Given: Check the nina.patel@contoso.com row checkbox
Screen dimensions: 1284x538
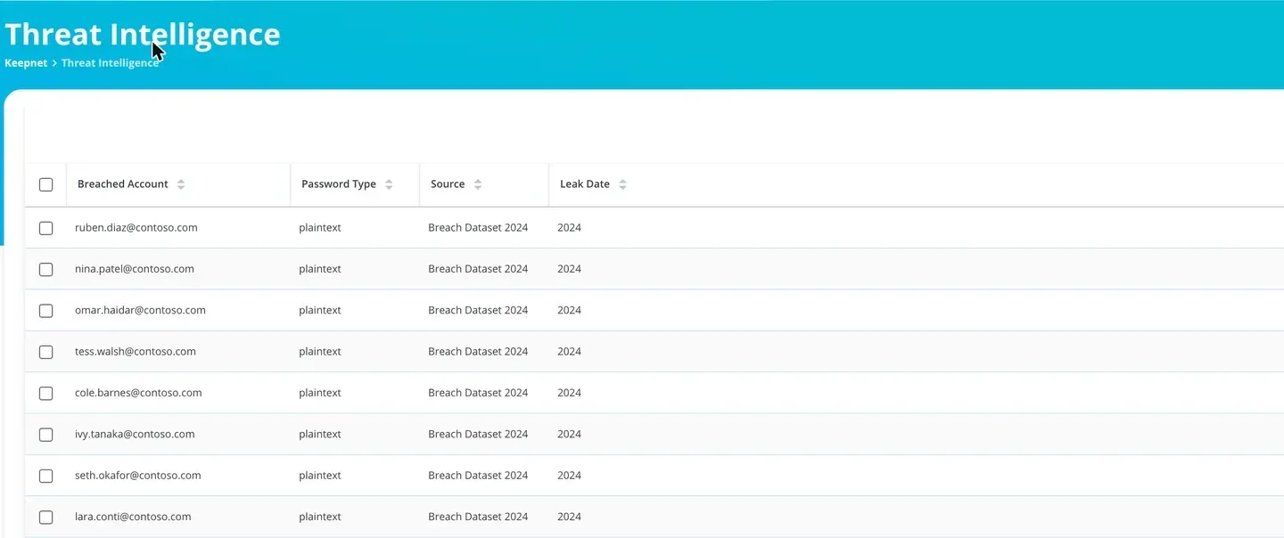Looking at the screenshot, I should [46, 269].
